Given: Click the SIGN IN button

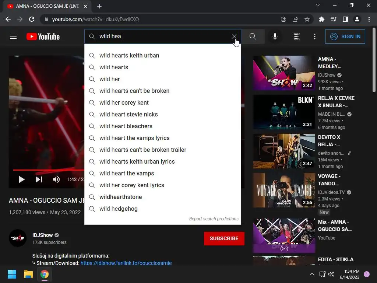Looking at the screenshot, I should 345,36.
